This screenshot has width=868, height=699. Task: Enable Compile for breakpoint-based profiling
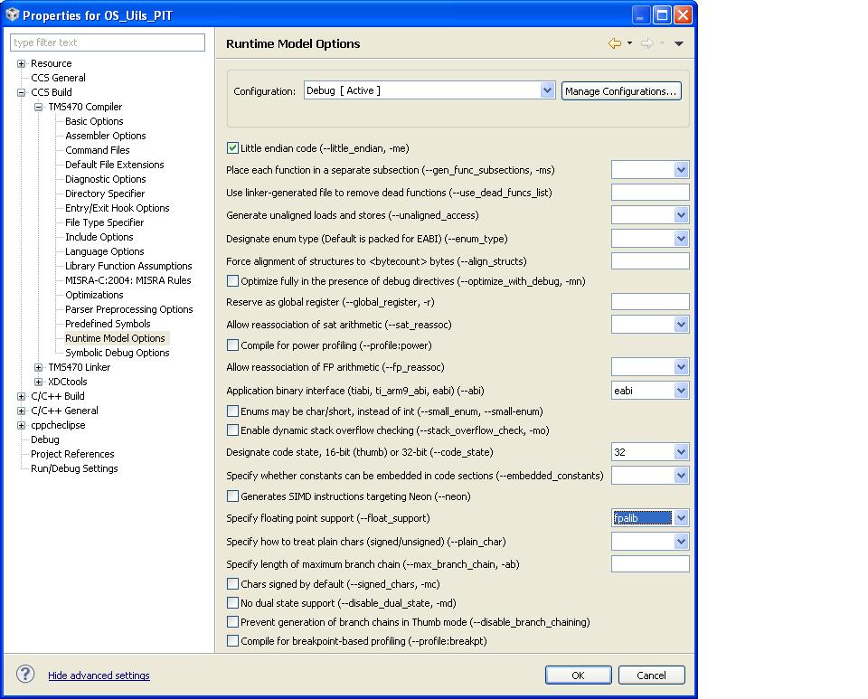coord(232,640)
